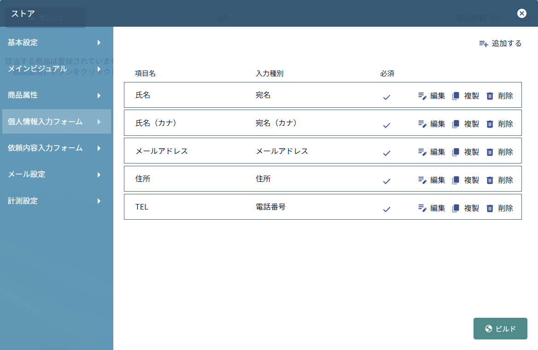This screenshot has height=350, width=538.
Task: Click the 電話番号 input type cell
Action: [270, 207]
